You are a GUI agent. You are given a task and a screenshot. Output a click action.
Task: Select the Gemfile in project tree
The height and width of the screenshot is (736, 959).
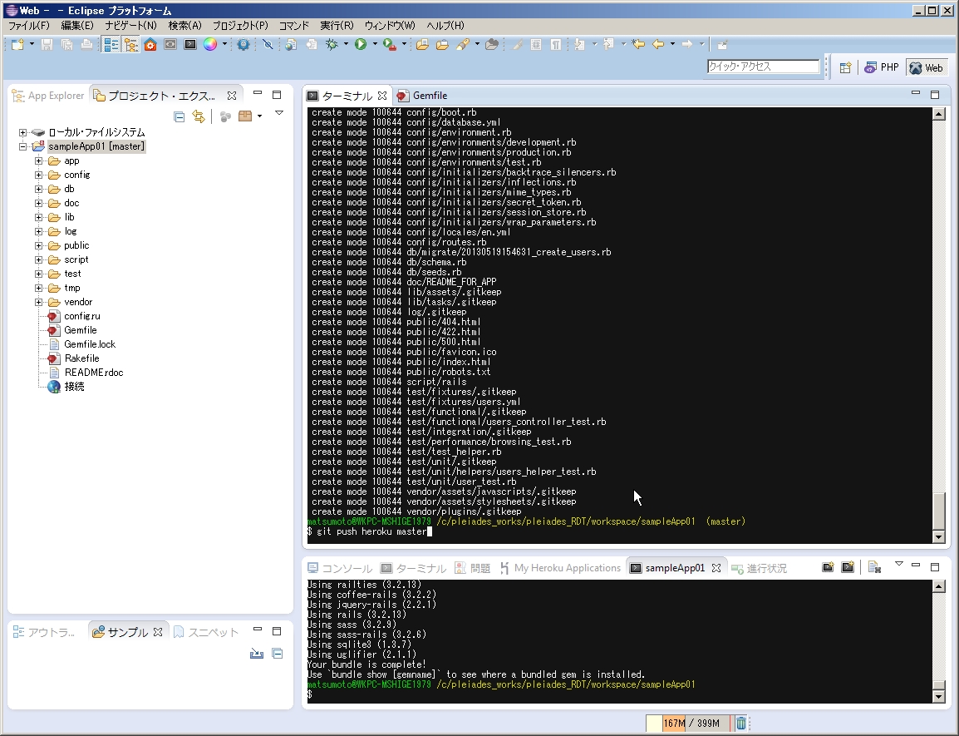(80, 330)
